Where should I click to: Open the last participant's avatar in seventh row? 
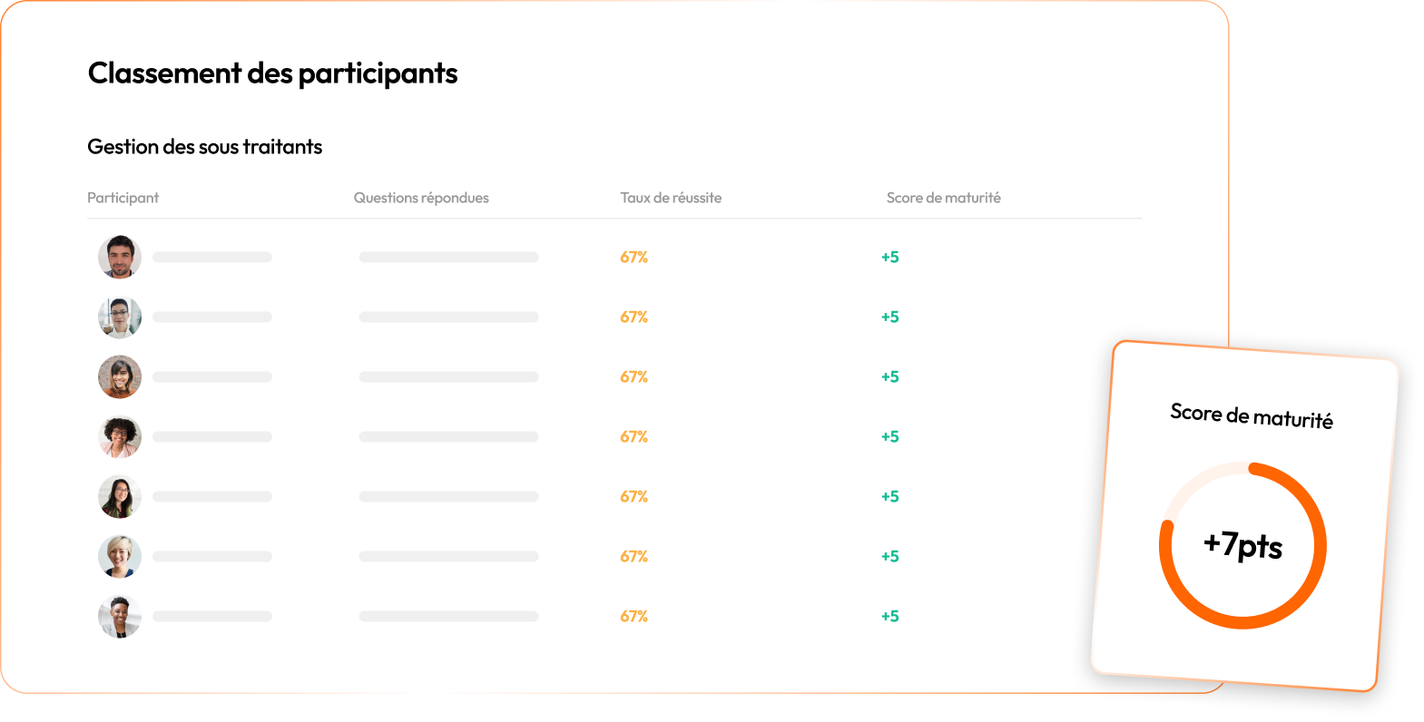click(x=120, y=616)
